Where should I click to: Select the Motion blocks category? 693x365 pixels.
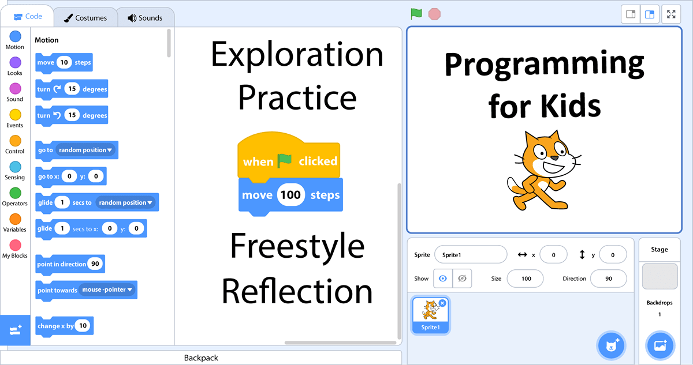[14, 40]
